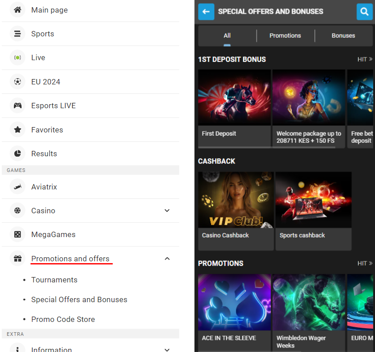Click the MegaGames dice icon
This screenshot has height=352, width=375.
[18, 234]
